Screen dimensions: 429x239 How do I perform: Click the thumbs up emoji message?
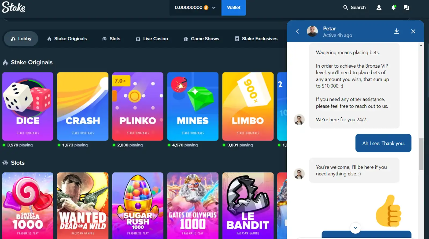coord(389,211)
